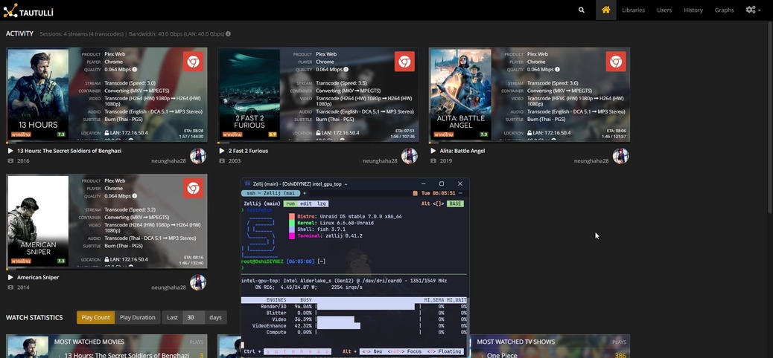Viewport: 773px width, 358px height.
Task: Click 'Distro: Unraid OS stable 7.0.0' line
Action: tap(349, 216)
